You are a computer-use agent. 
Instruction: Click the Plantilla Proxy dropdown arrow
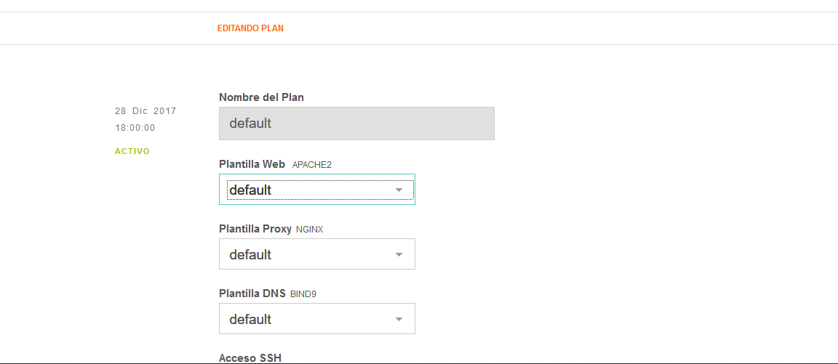(399, 254)
